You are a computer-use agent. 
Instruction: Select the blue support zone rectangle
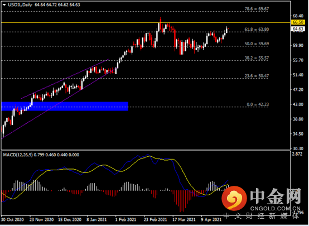click(x=65, y=106)
